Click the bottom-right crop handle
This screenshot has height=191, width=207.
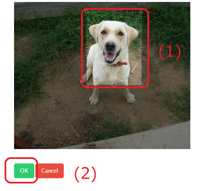[141, 85]
